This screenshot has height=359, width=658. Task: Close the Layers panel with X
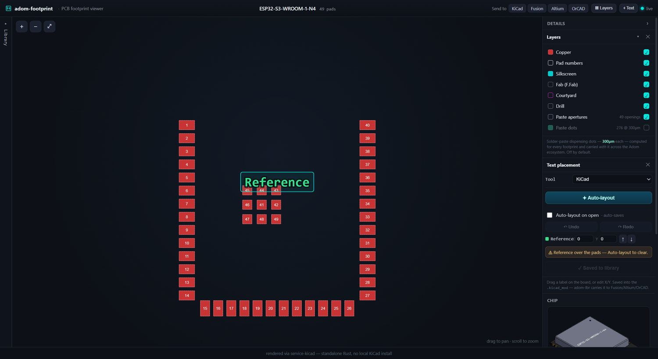[647, 37]
